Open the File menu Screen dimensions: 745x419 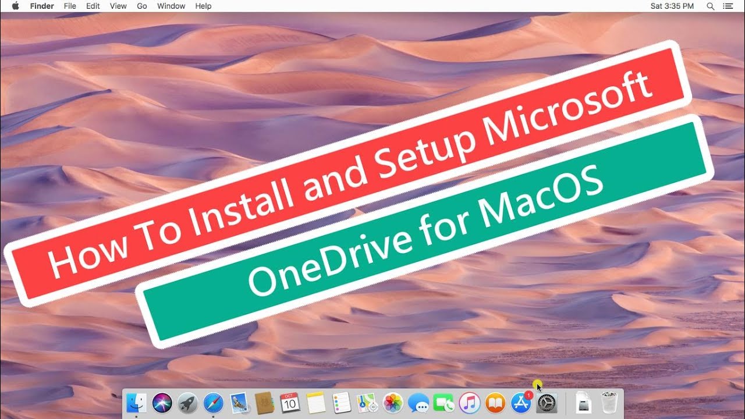coord(70,6)
